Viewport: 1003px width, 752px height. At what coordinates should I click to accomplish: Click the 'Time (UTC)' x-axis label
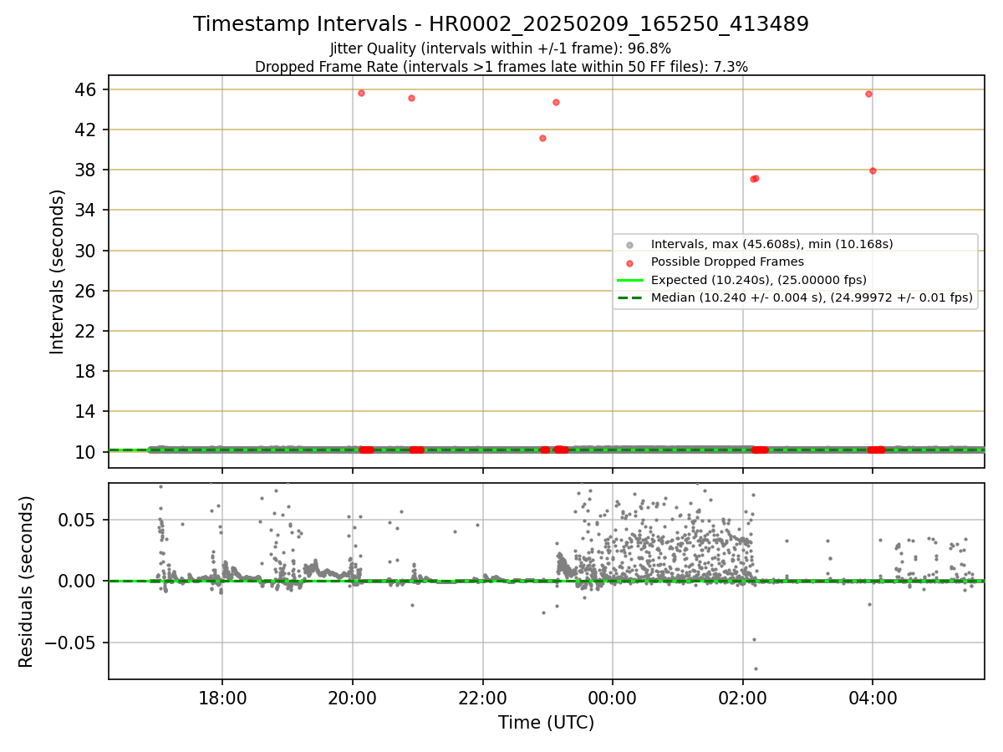pos(546,723)
